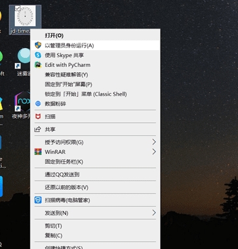Expand the 发送到(N) submenu arrow
Image resolution: width=238 pixels, height=249 pixels.
click(x=154, y=213)
